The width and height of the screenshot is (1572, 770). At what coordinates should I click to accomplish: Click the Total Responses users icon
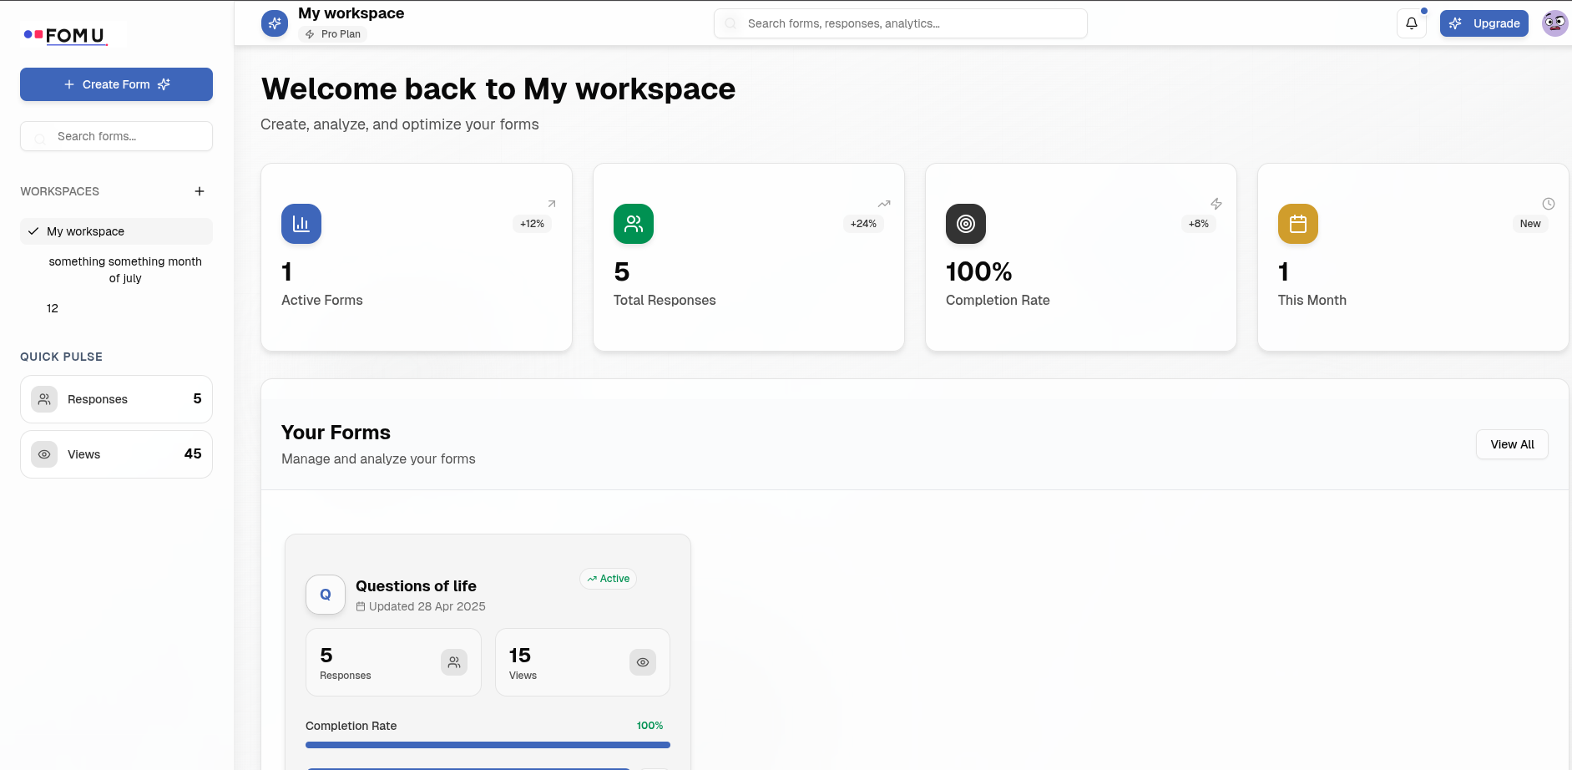634,224
